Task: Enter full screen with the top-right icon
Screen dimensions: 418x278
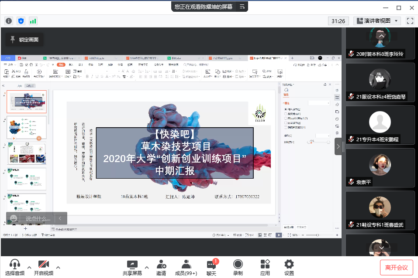Action: point(410,21)
